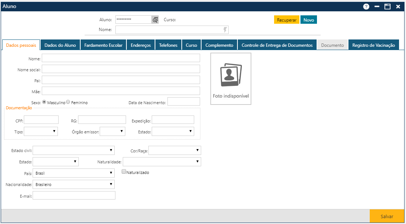Click the CPF input field
Viewport: 406px width, 224px height.
(x=41, y=120)
